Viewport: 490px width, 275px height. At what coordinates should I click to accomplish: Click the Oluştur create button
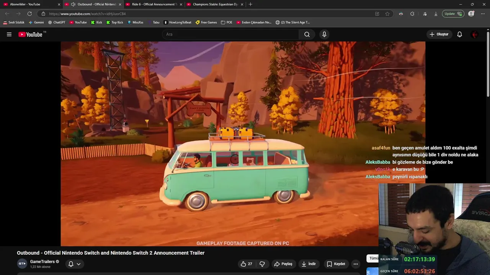point(439,34)
